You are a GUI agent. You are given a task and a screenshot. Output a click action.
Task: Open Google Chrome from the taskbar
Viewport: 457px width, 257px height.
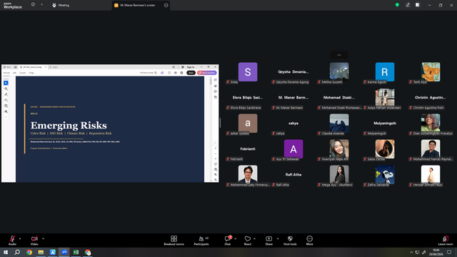coord(29,252)
